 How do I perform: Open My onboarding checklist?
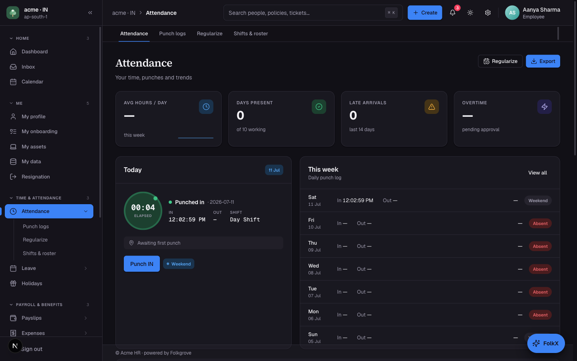(x=49, y=132)
